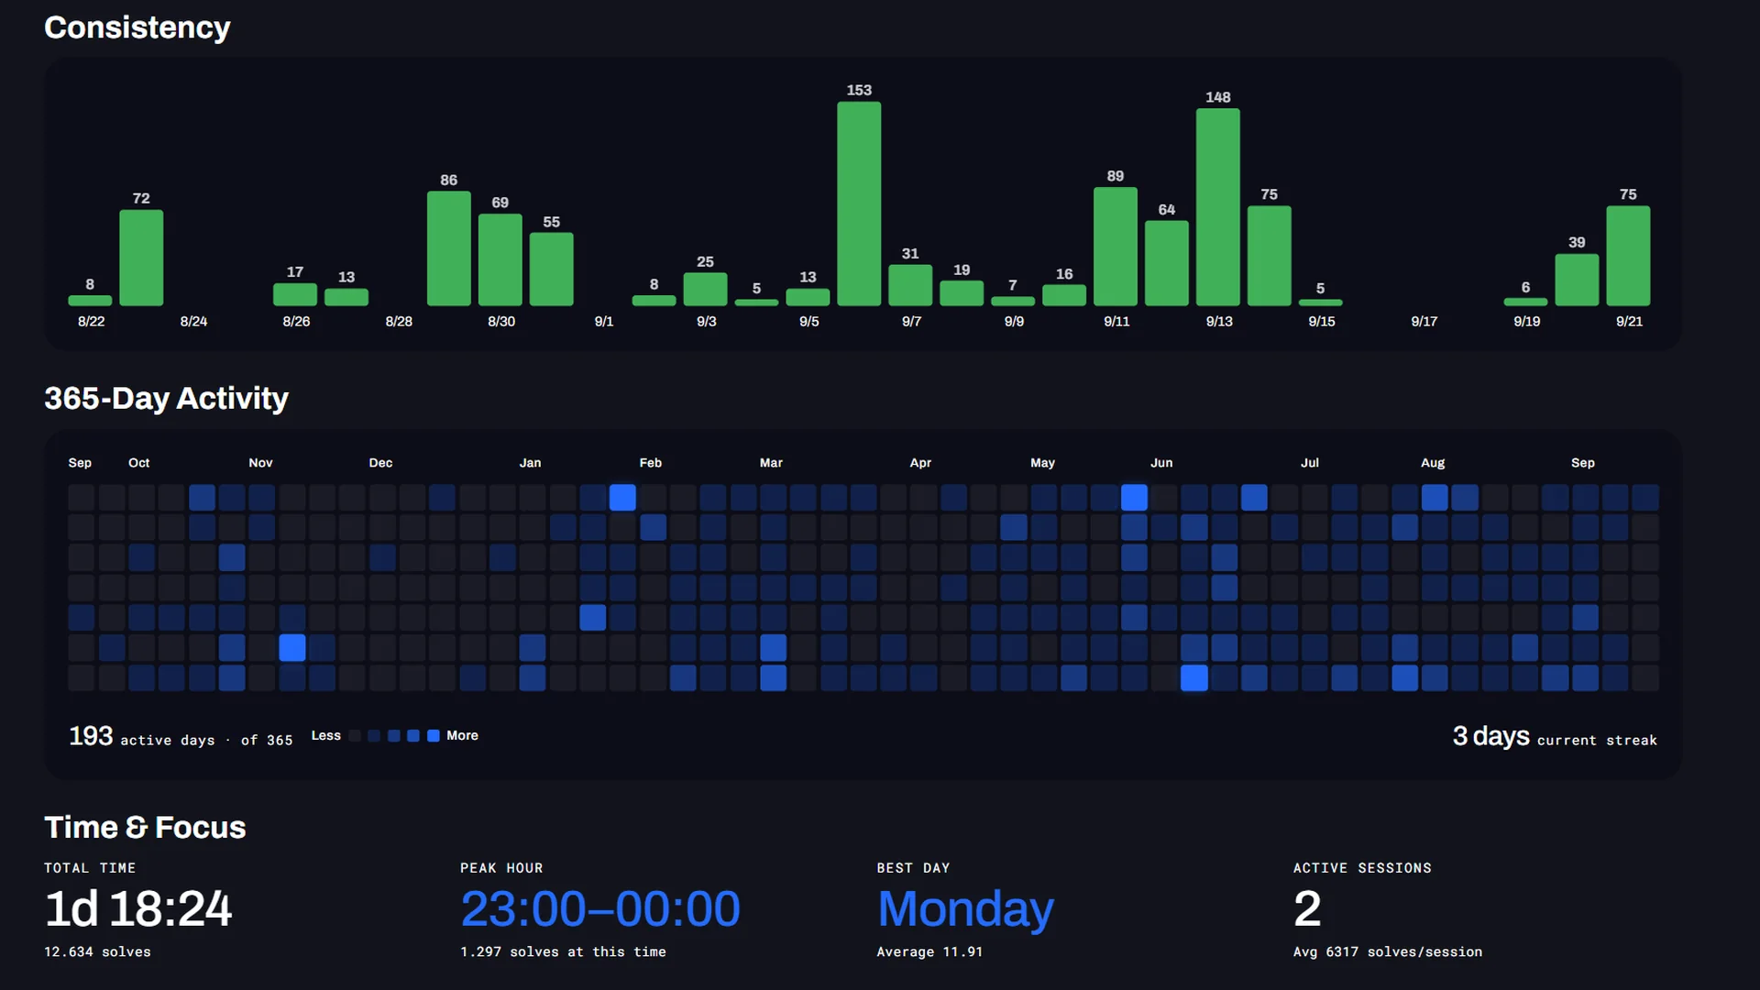The width and height of the screenshot is (1760, 990).
Task: Click the bar showing value 25
Action: pos(705,289)
